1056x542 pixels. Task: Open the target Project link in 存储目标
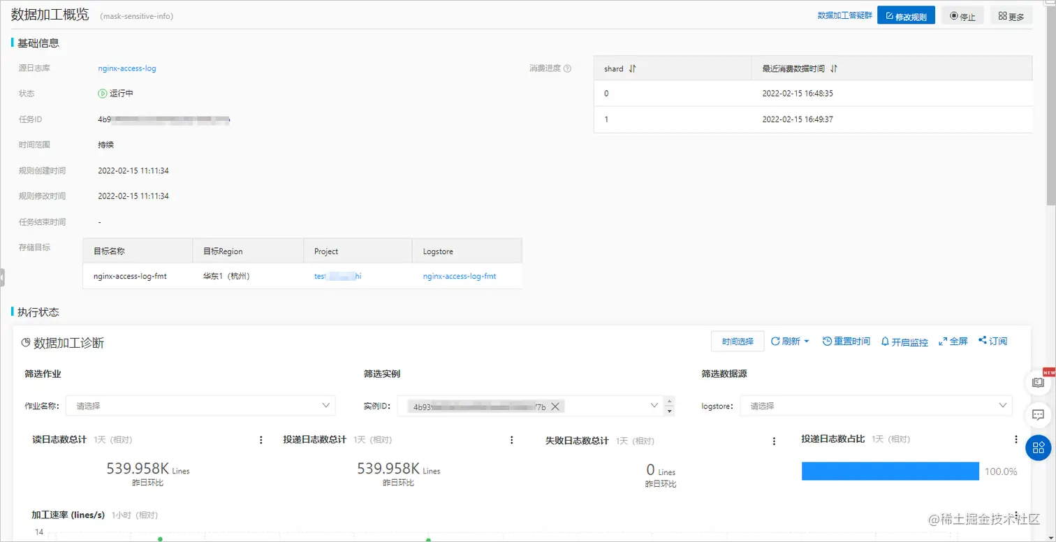(x=338, y=277)
